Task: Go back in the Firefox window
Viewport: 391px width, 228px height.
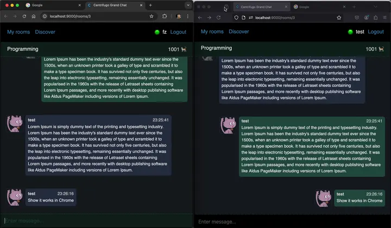Action: [x=200, y=17]
